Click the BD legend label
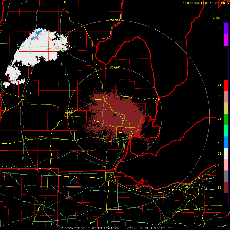 tap(219, 108)
